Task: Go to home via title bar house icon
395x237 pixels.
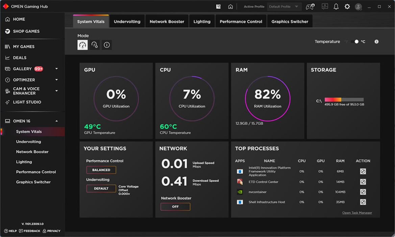Action: click(x=230, y=6)
